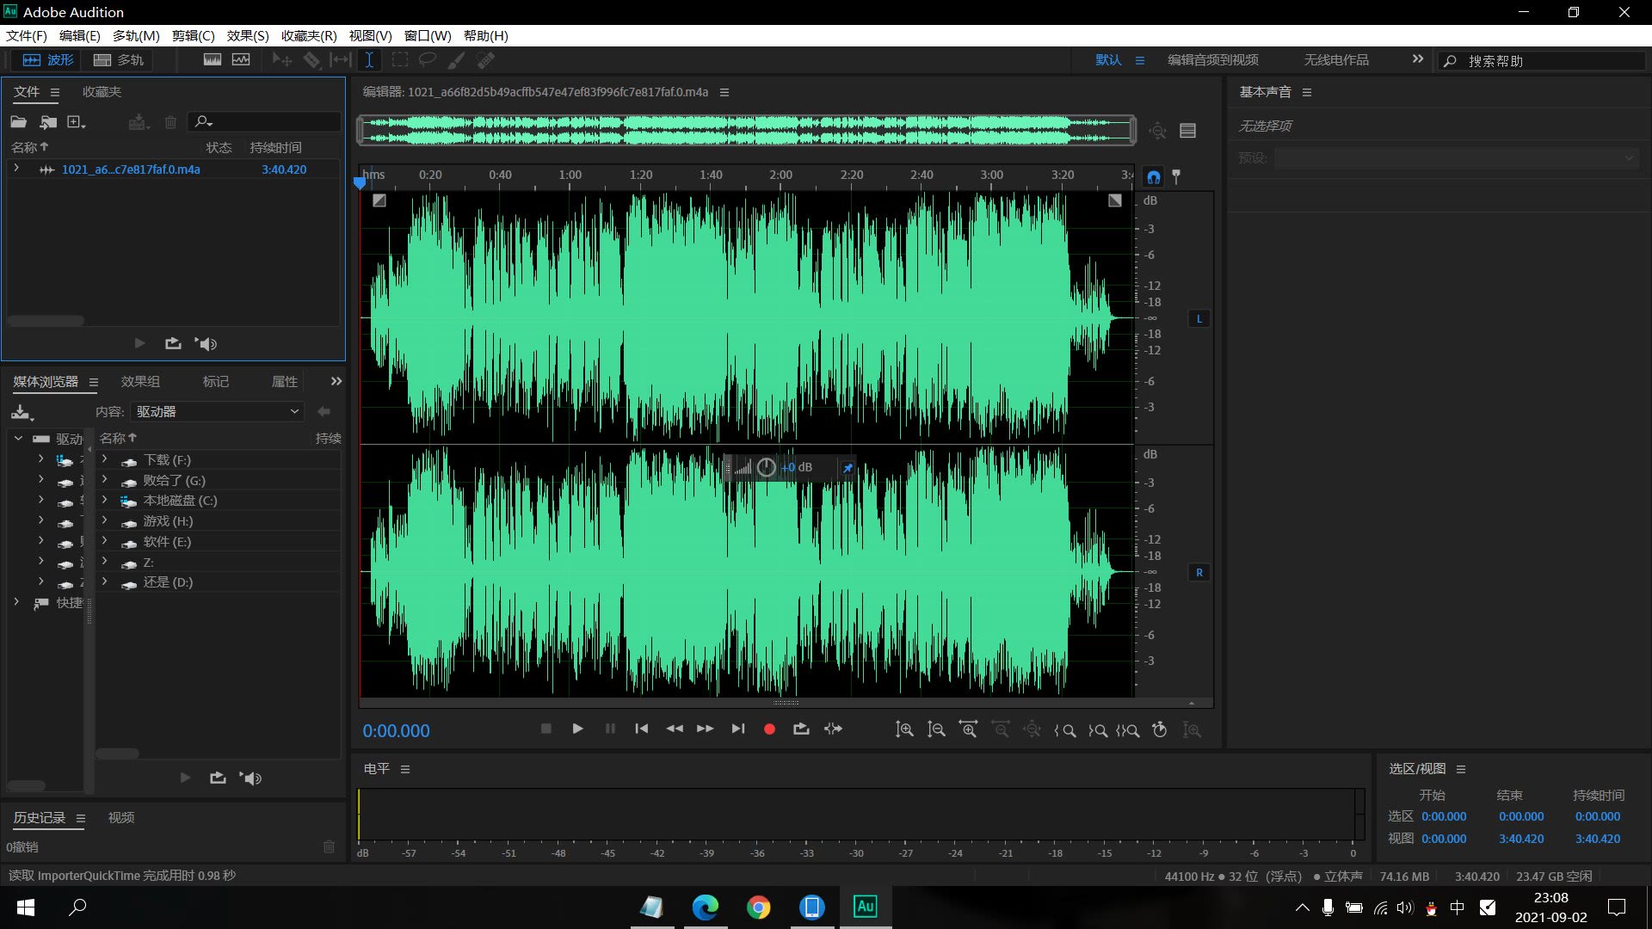Screen dimensions: 1652x929
Task: Select the Time Selection tool
Action: [x=369, y=59]
